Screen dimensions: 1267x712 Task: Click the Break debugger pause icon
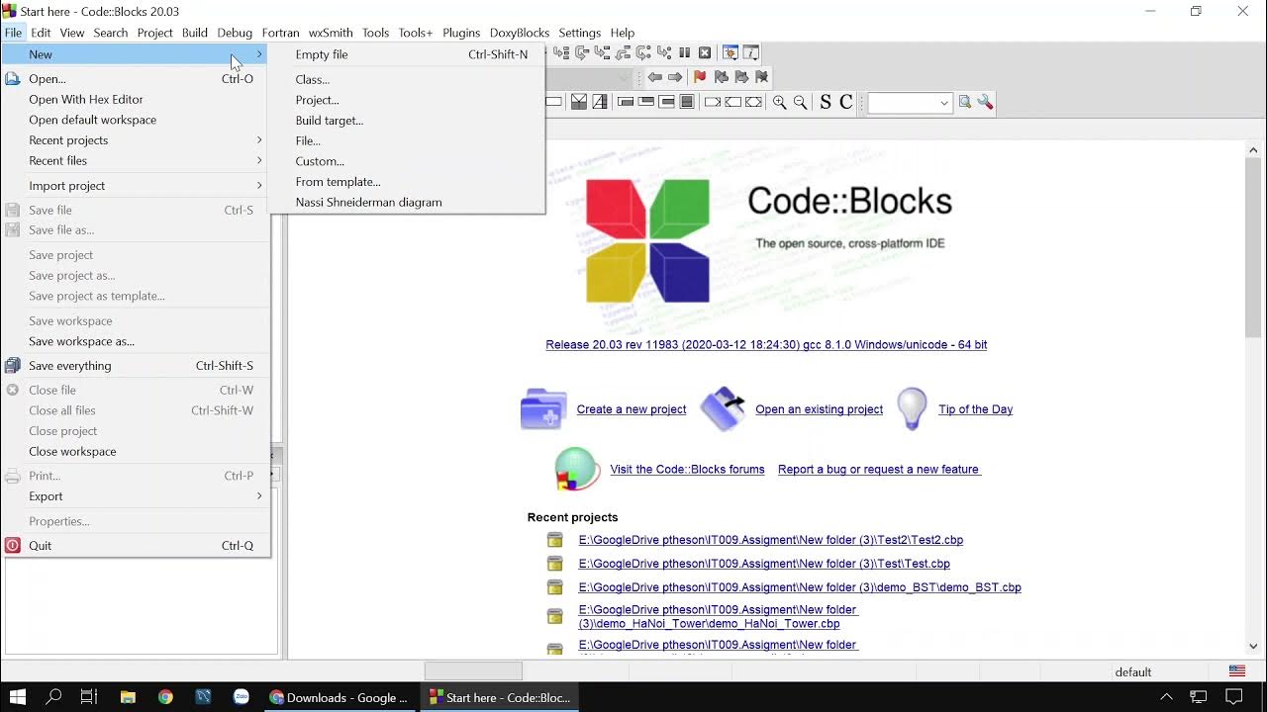(x=684, y=52)
